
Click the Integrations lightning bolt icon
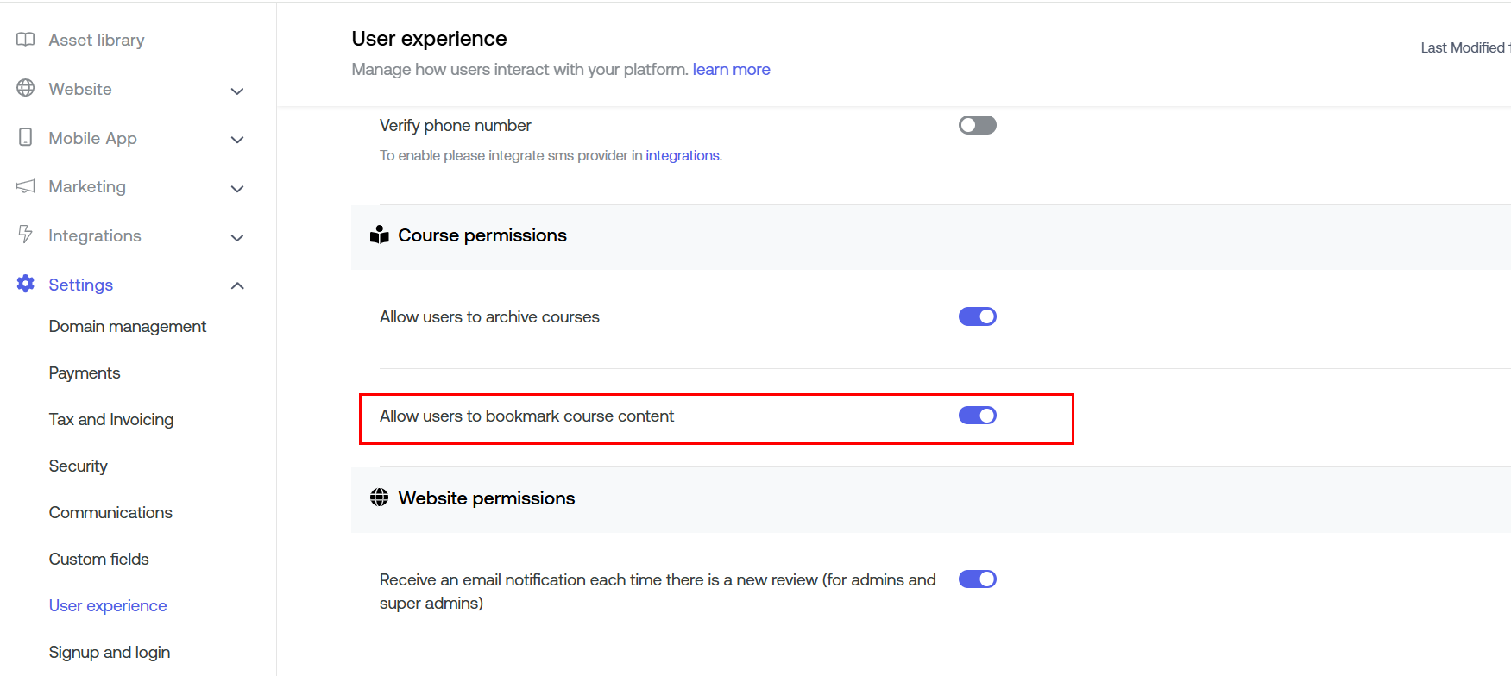26,235
